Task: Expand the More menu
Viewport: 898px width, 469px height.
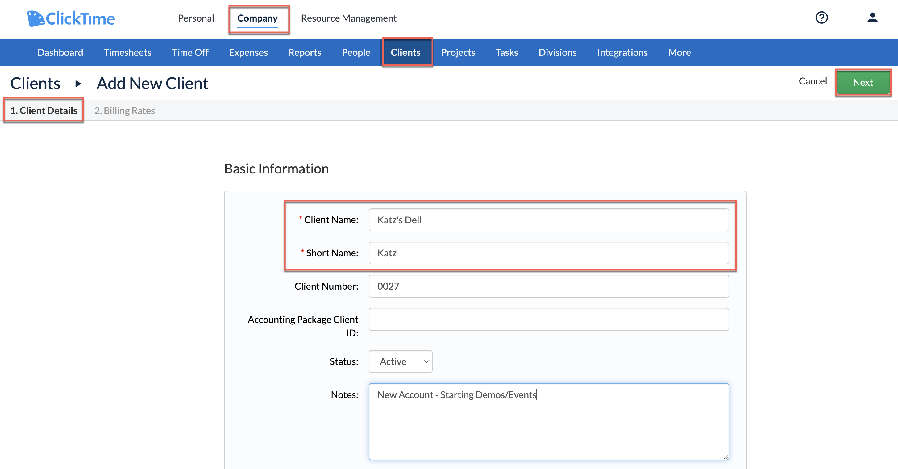Action: tap(680, 53)
